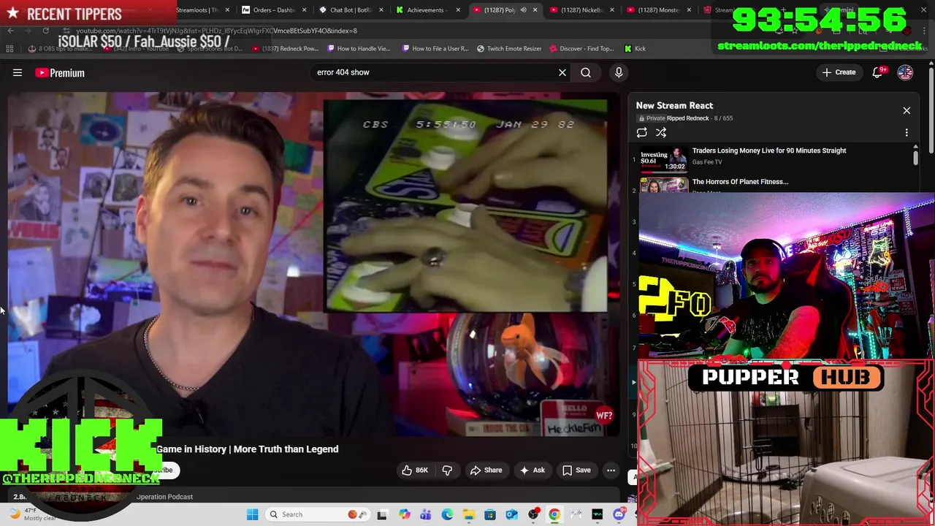Switch to the Chat Bot | BotRix tab
935x526 pixels.
(x=351, y=10)
